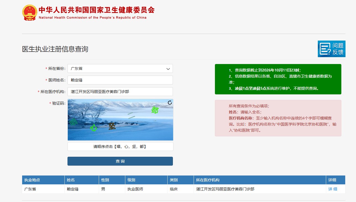This screenshot has width=356, height=202.
Task: Click the 中华人民共和国国家卫生健康委员会 site title
Action: [x=97, y=10]
